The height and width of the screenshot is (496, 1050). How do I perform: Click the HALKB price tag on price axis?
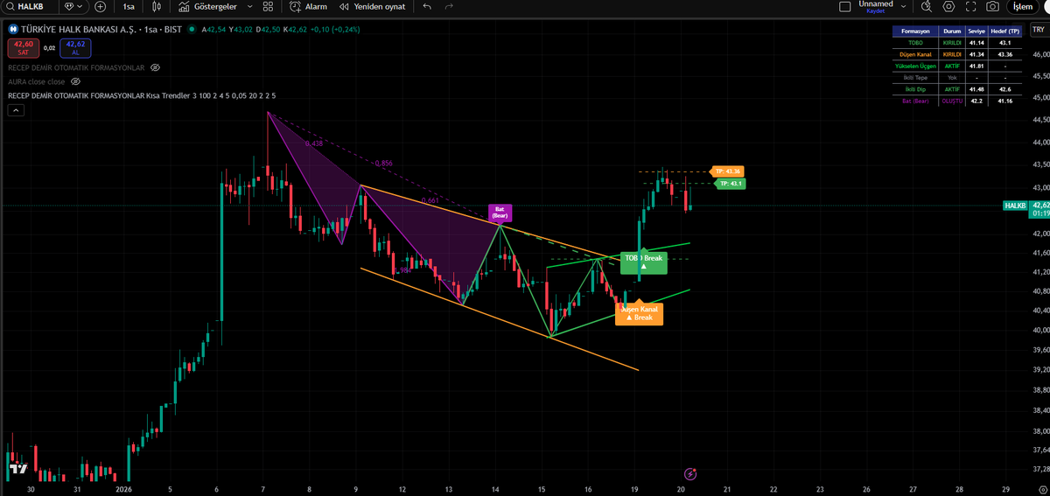click(1016, 205)
